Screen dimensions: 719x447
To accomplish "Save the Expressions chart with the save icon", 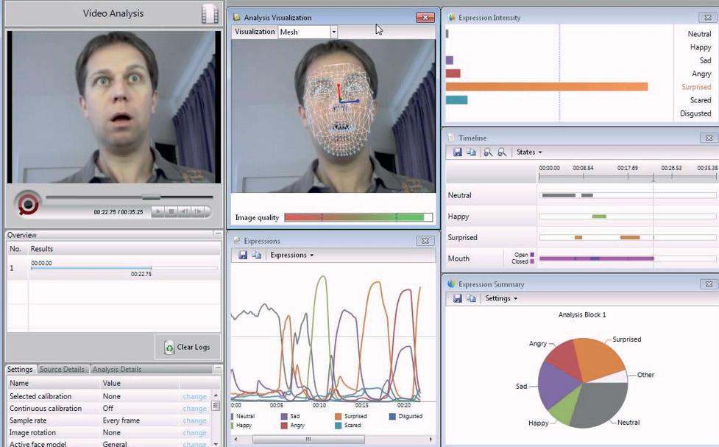I will pyautogui.click(x=243, y=255).
